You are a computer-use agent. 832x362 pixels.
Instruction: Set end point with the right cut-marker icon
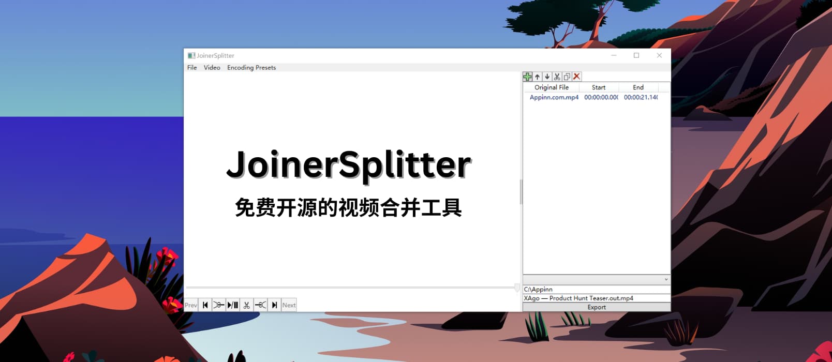[x=261, y=305]
